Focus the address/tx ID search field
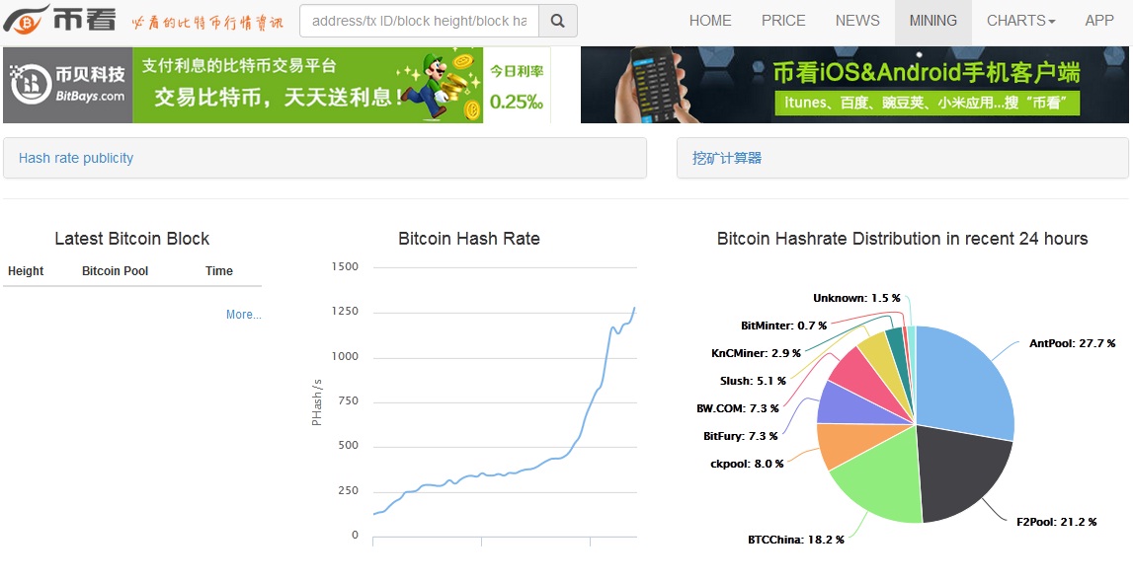1133x580 pixels. [x=419, y=21]
